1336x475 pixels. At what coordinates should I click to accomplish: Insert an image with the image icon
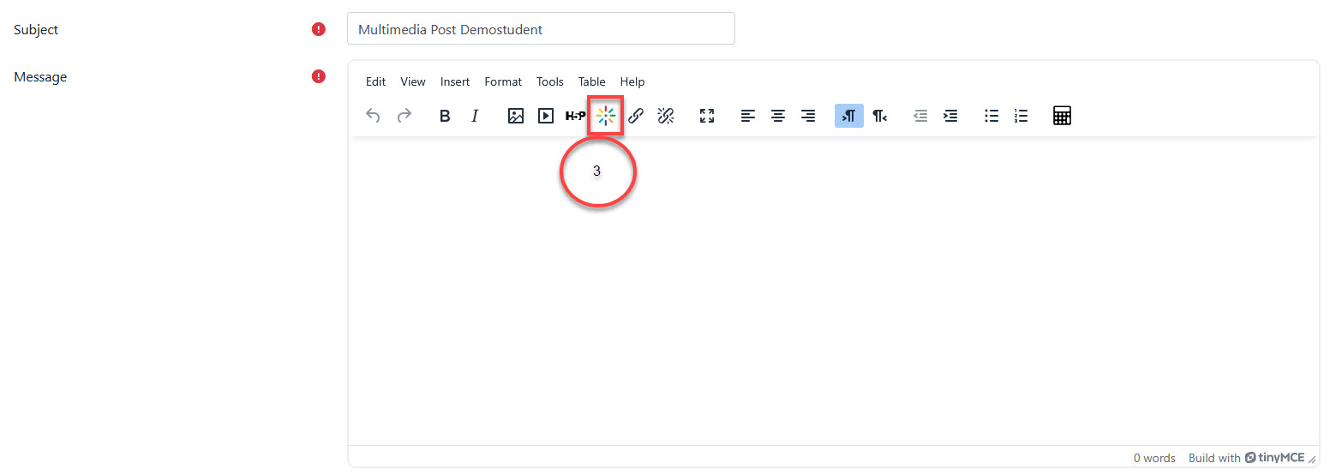515,116
